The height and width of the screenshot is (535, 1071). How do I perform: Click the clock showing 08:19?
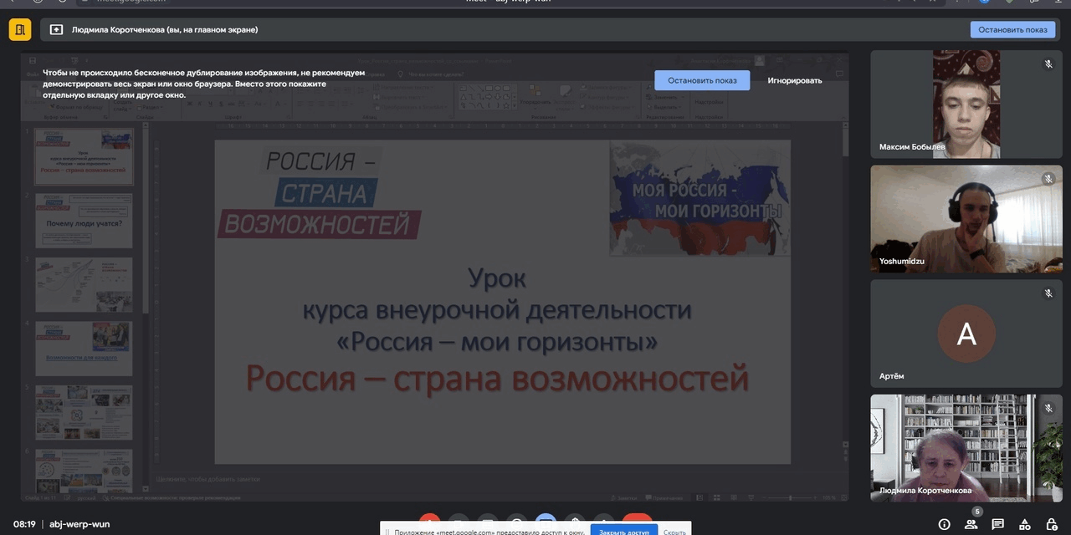[24, 524]
